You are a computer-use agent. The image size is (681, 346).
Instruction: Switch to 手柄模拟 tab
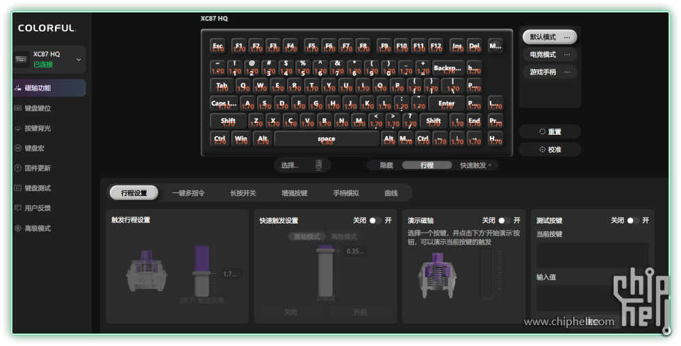346,193
